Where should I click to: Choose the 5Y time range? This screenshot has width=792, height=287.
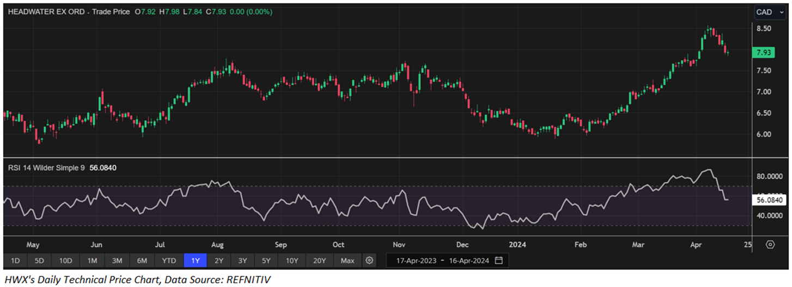[266, 260]
